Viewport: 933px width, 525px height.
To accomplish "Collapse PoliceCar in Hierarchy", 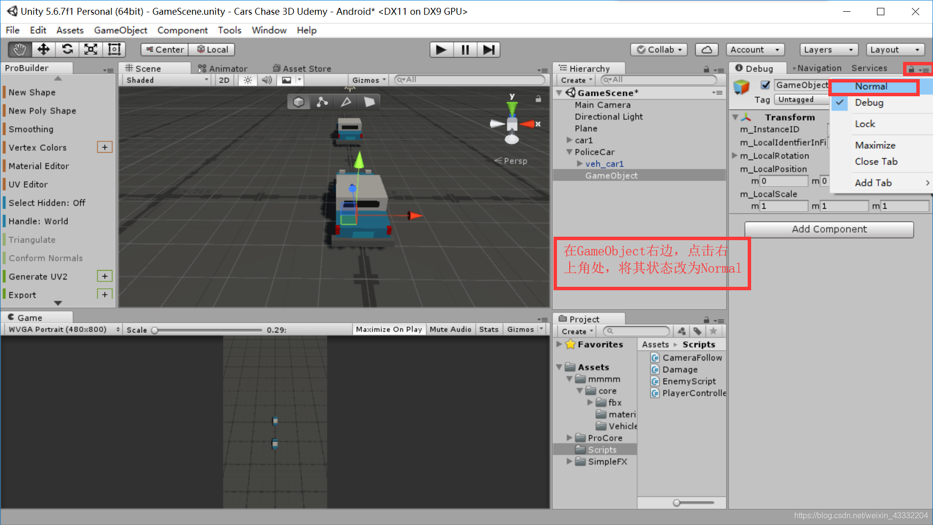I will pos(569,152).
